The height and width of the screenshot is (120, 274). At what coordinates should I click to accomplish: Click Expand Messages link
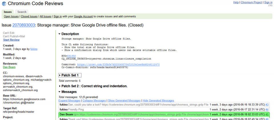(69, 101)
